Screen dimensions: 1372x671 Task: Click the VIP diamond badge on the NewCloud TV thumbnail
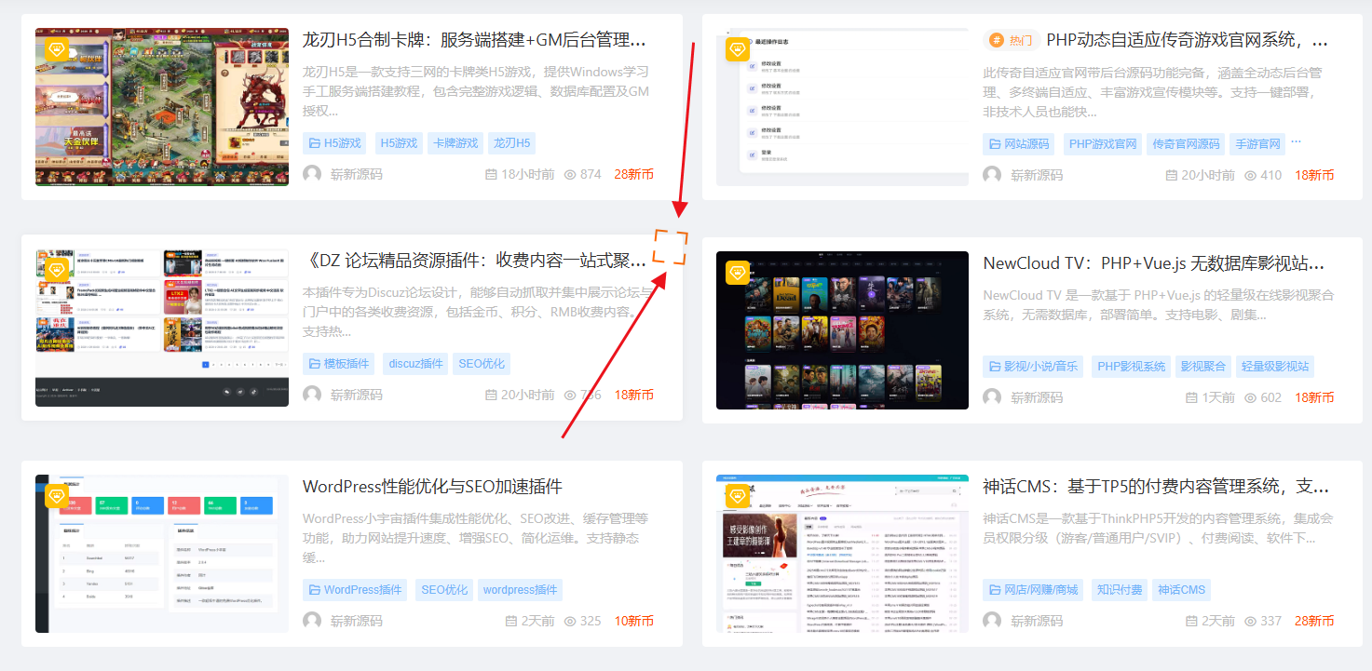pos(738,272)
